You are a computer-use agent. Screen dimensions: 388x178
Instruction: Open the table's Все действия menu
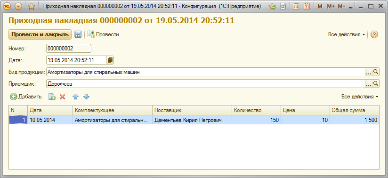(360, 97)
